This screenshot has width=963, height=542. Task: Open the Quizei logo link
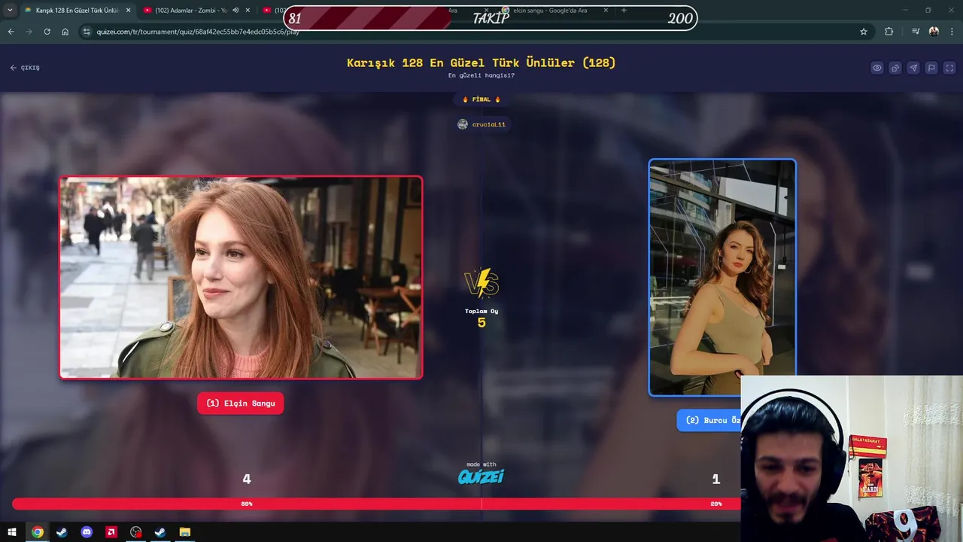click(x=481, y=477)
